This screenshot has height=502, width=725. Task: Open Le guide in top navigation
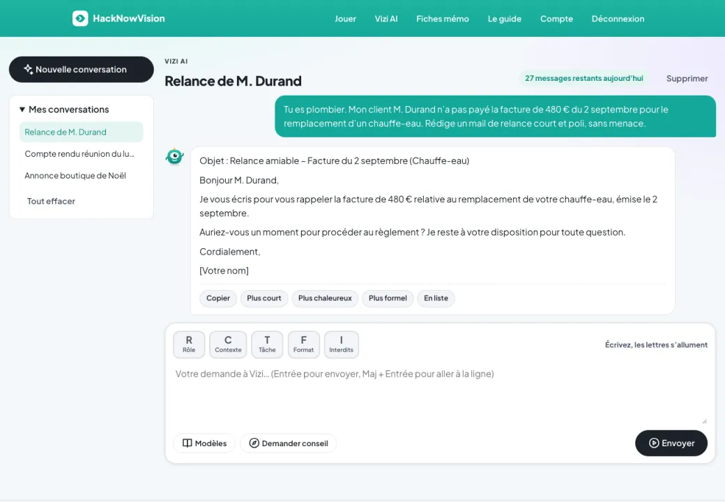(505, 19)
